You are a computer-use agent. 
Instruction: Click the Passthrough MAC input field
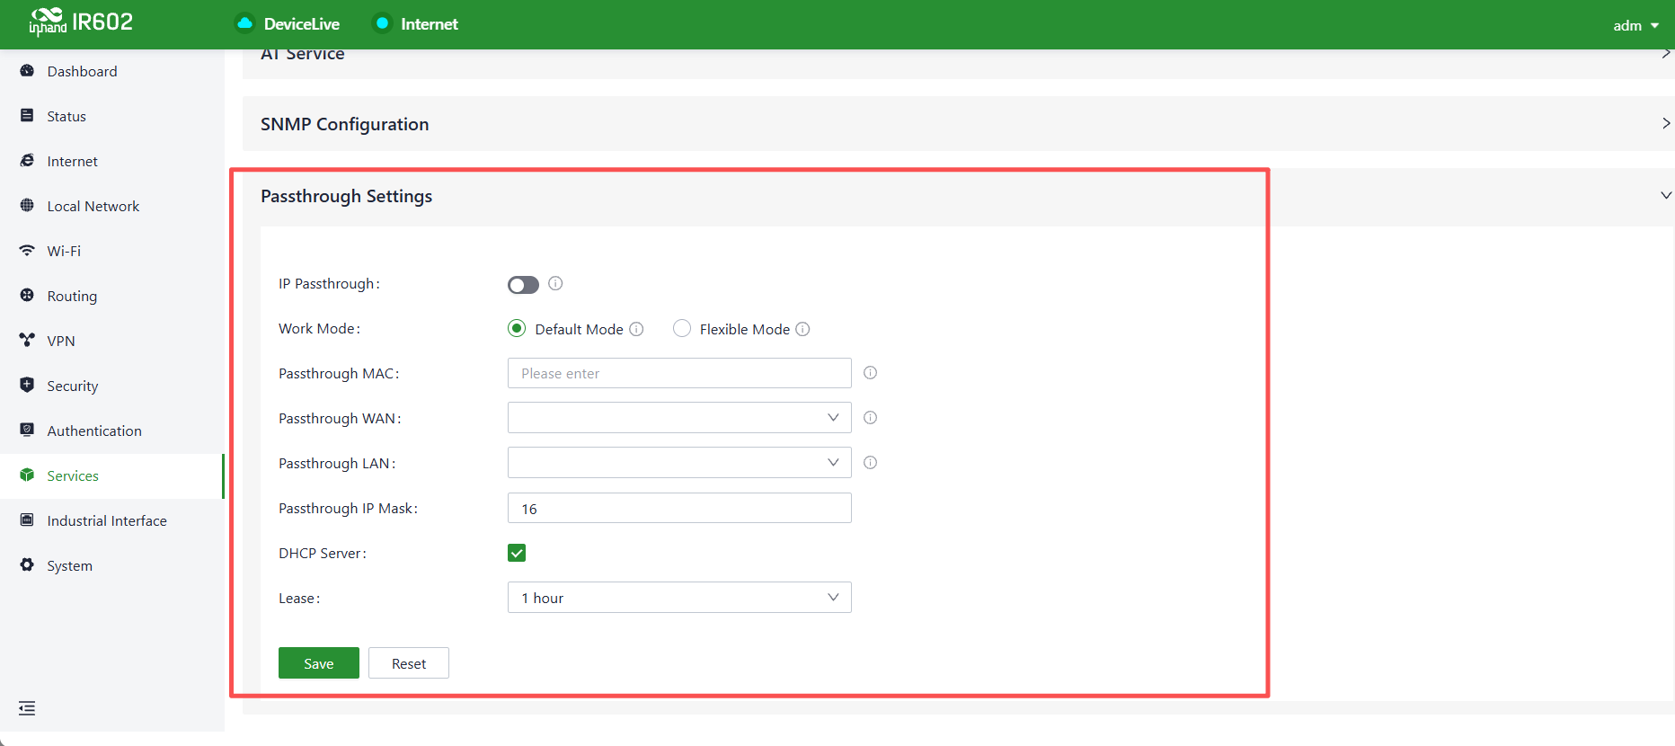coord(679,373)
